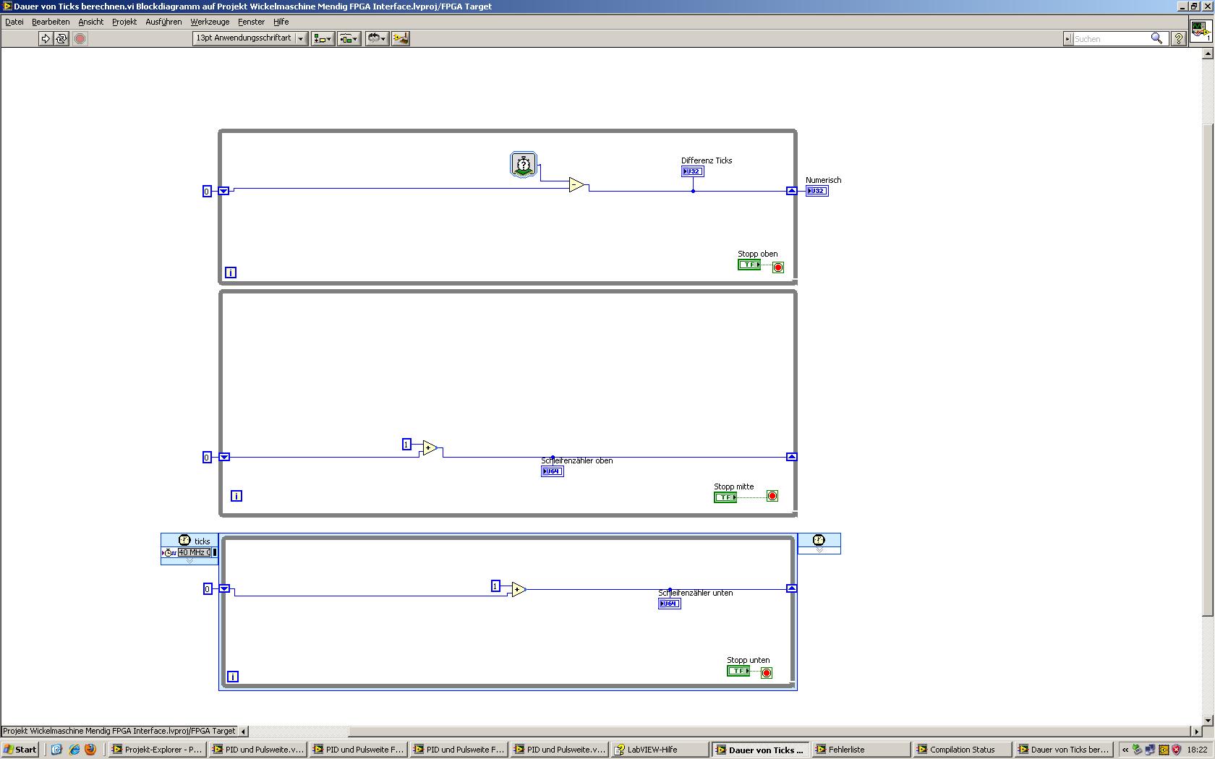Select the iteration terminal of the middle loop
This screenshot has height=759, width=1215.
pos(236,496)
